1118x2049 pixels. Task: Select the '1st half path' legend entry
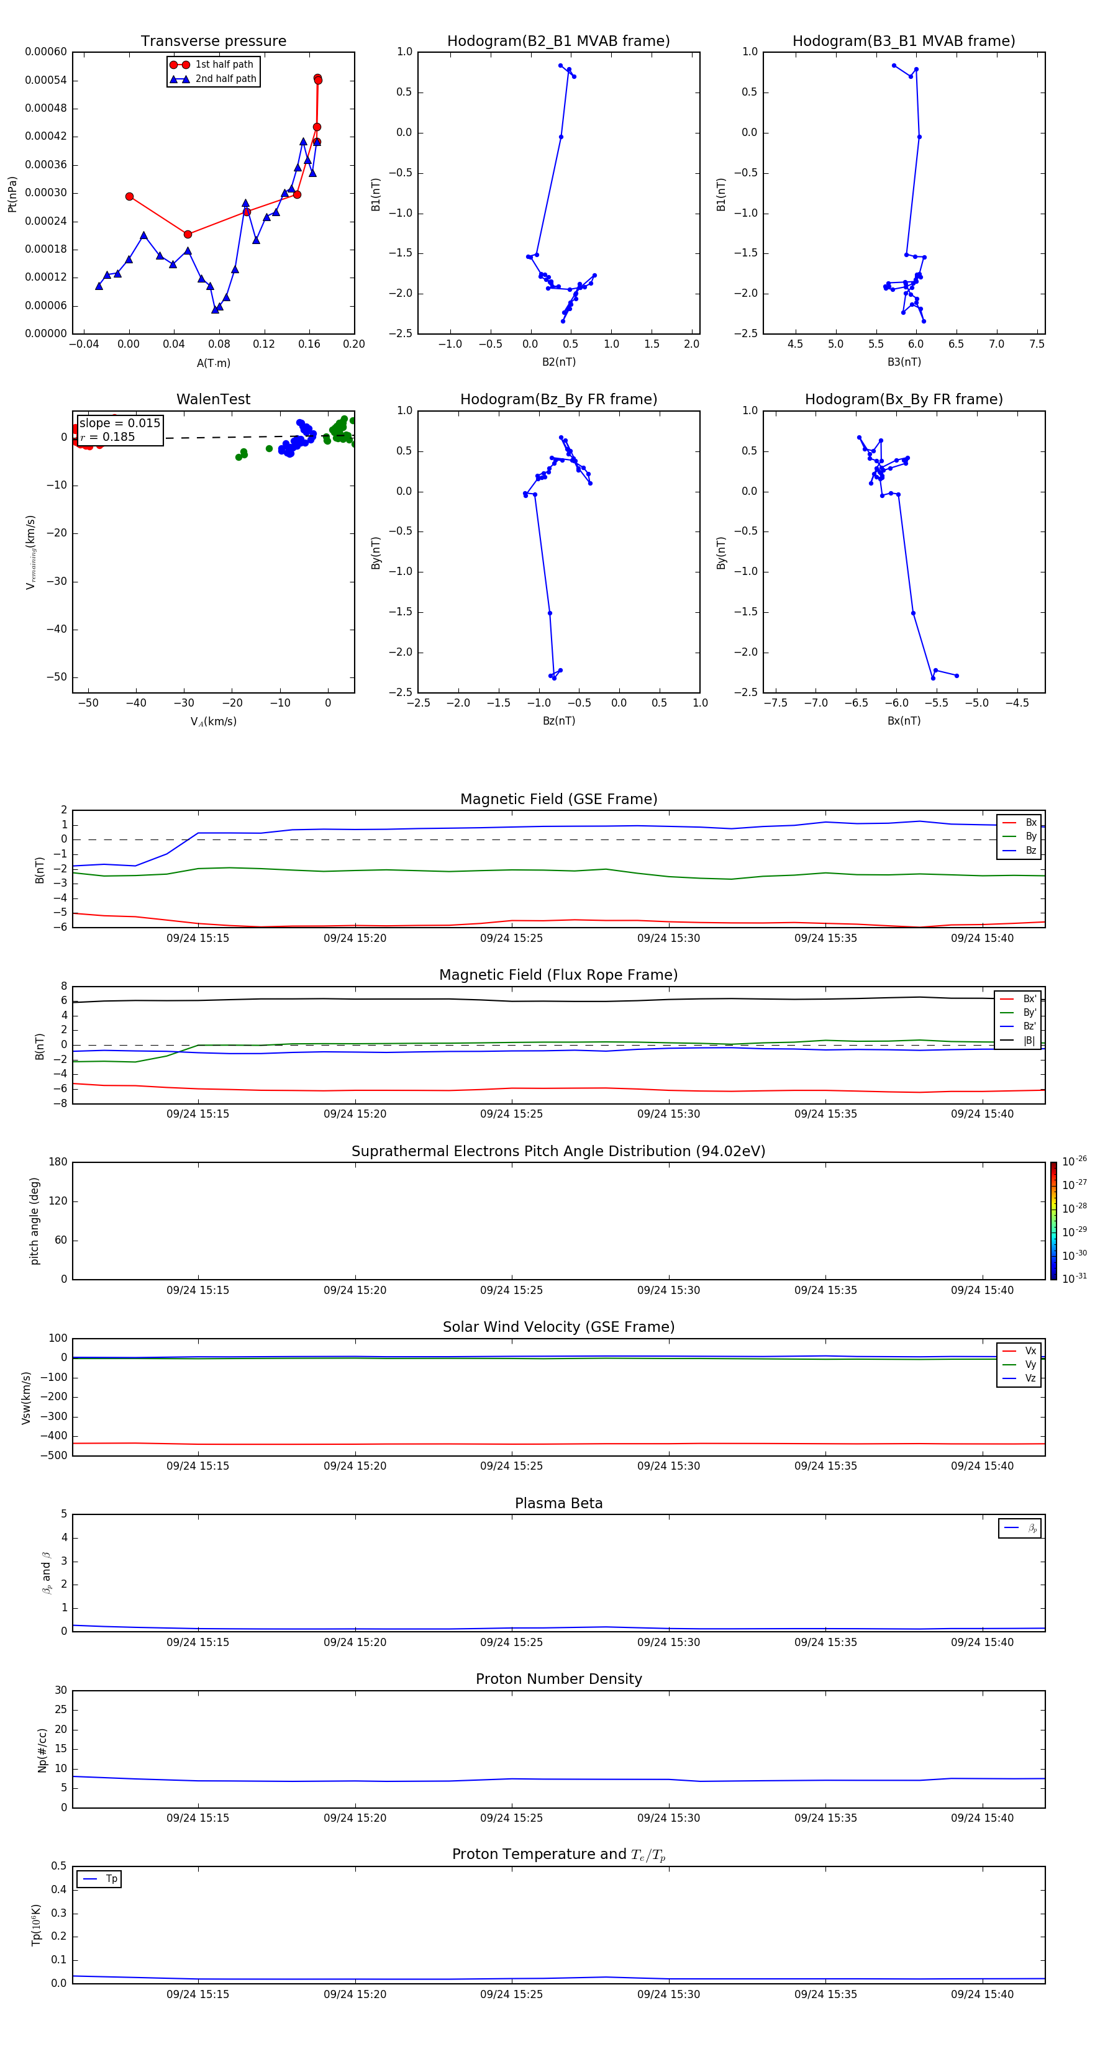coord(212,65)
